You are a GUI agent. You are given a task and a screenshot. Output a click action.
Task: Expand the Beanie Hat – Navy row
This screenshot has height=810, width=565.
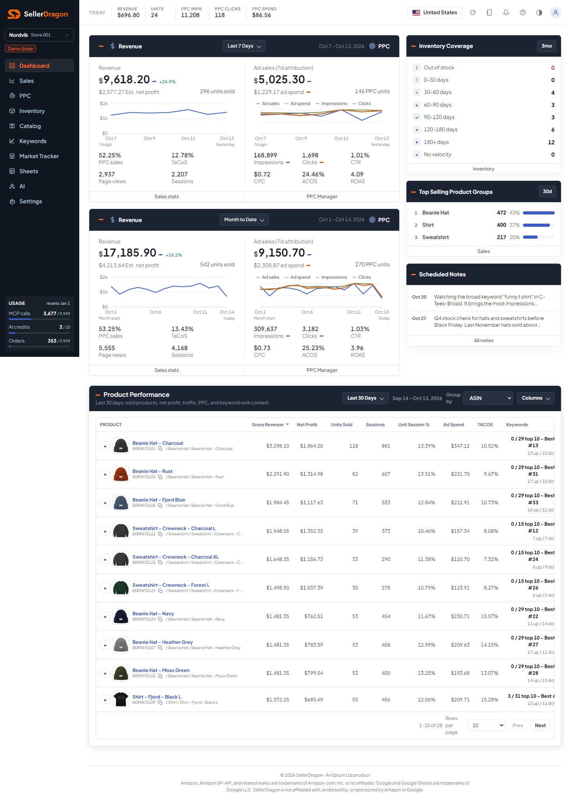click(x=105, y=617)
